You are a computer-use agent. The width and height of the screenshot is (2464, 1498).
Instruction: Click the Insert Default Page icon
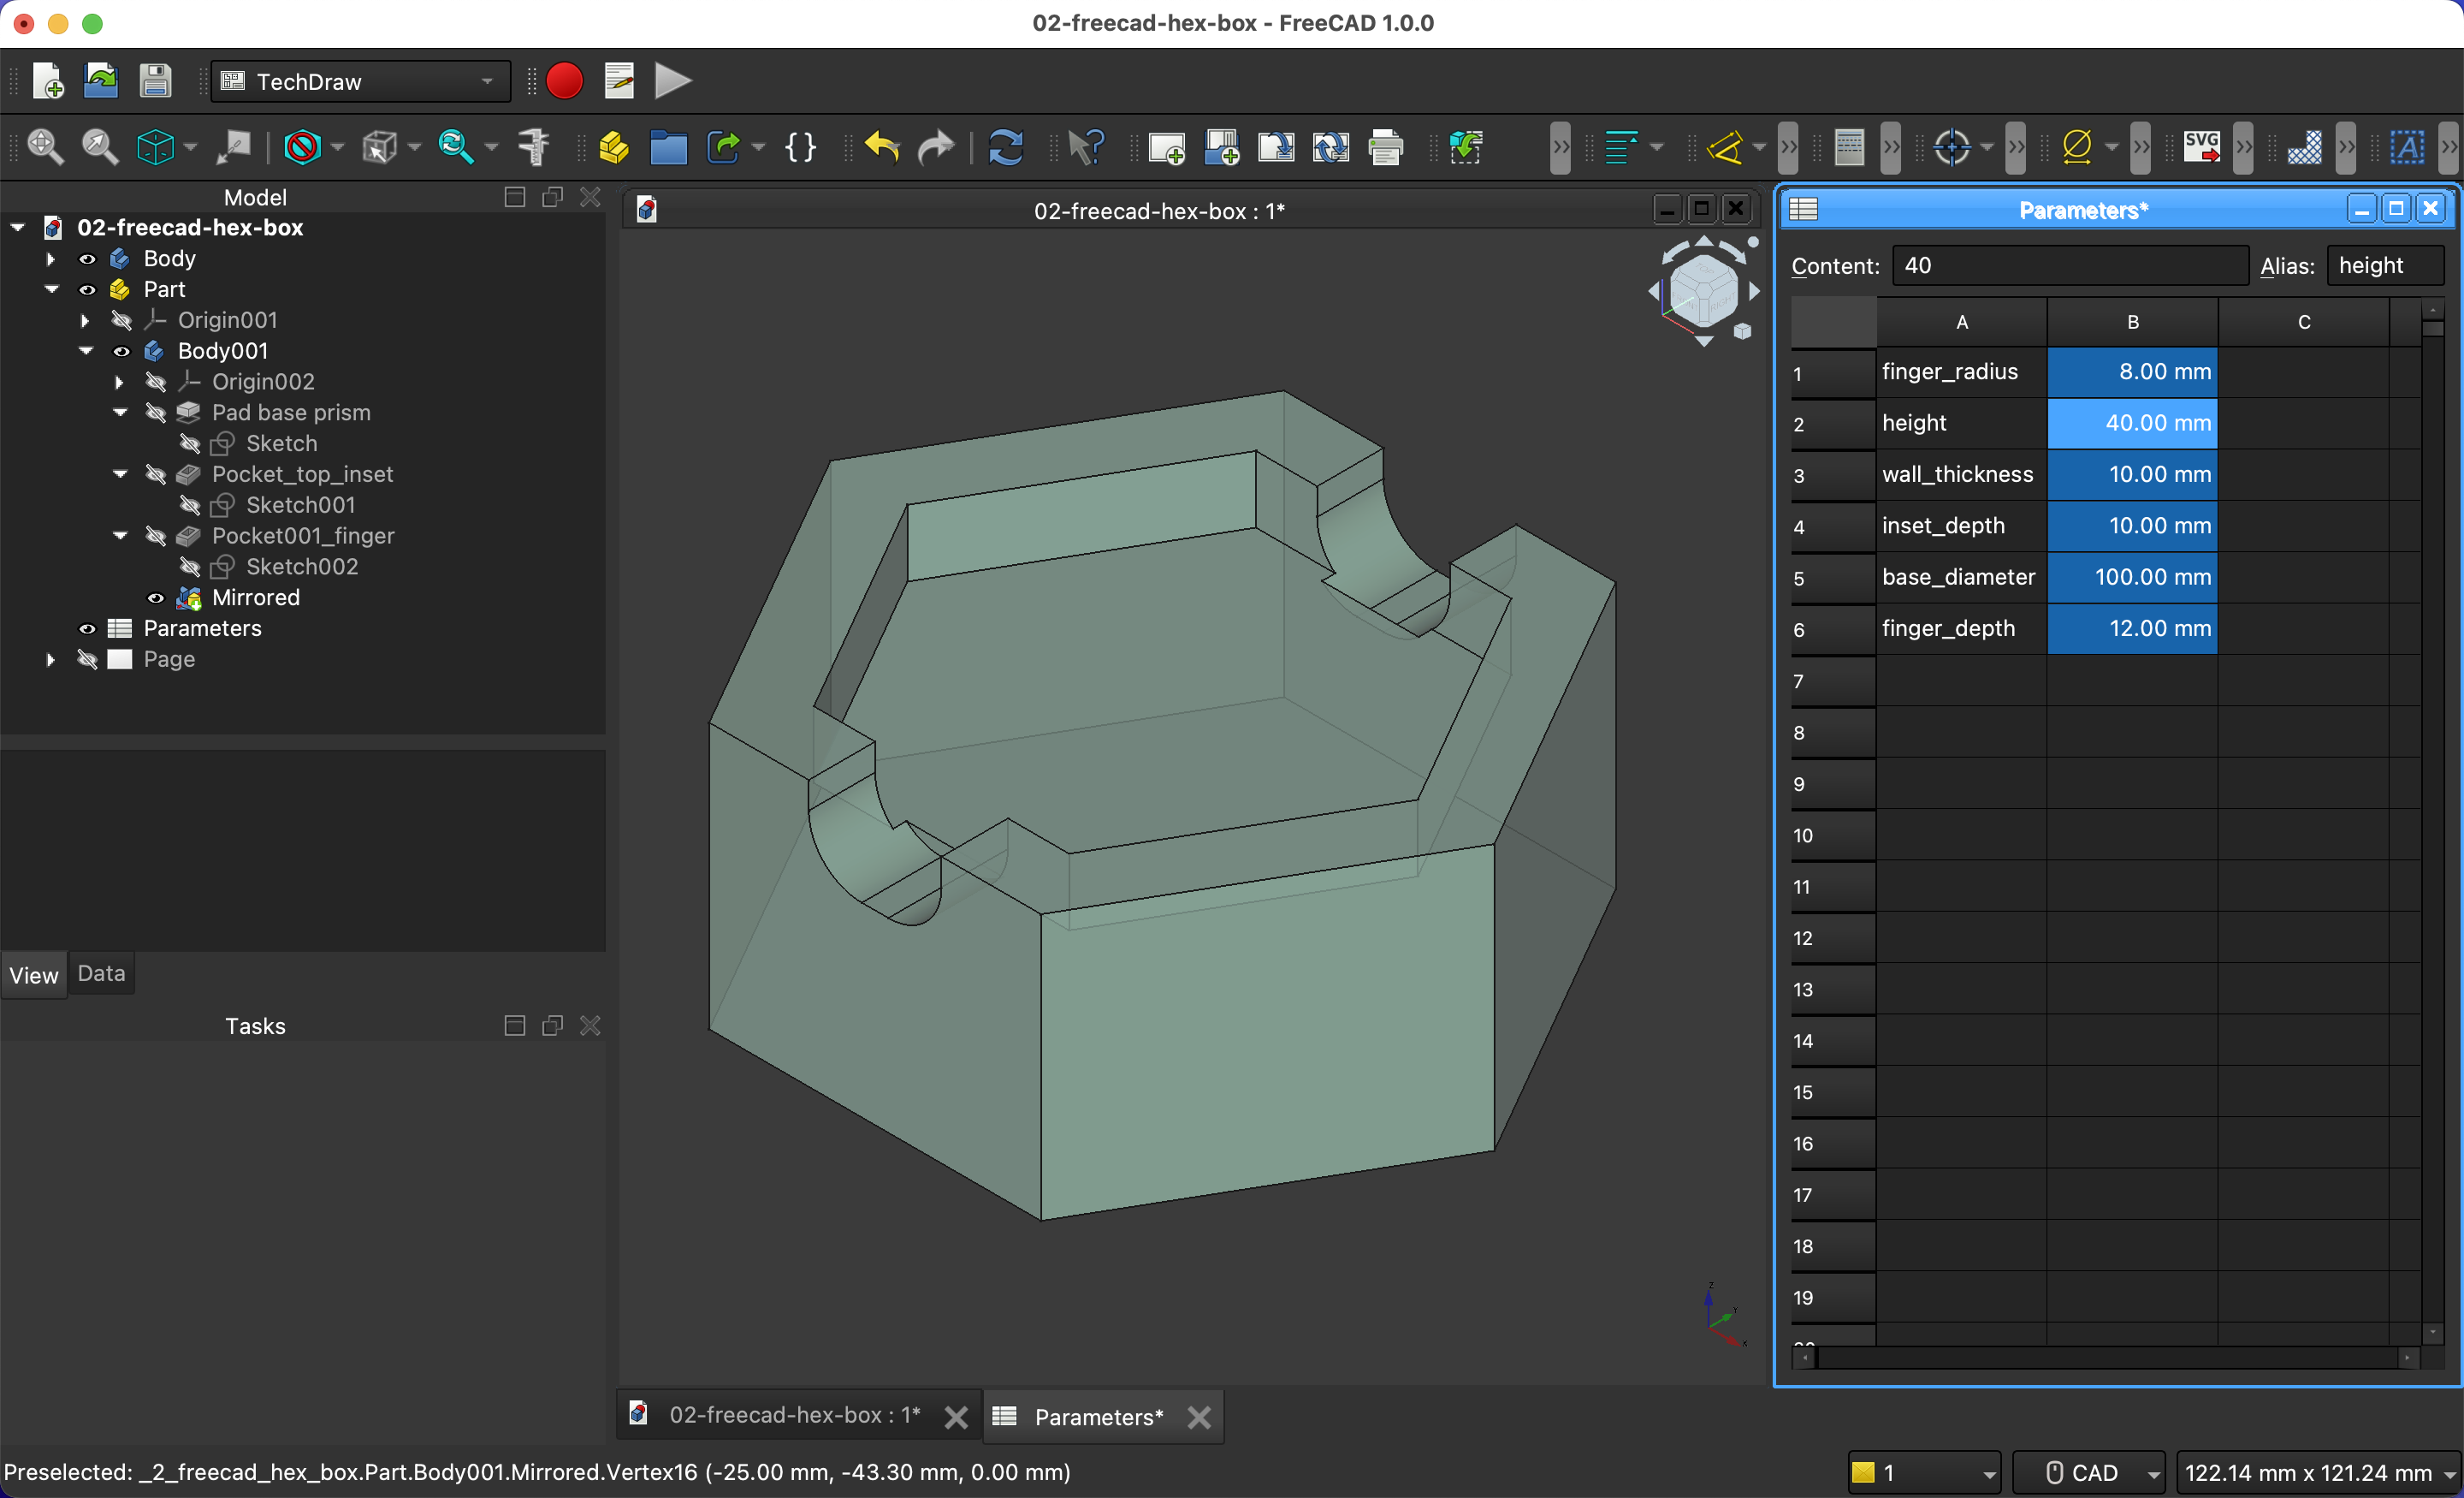(1167, 148)
